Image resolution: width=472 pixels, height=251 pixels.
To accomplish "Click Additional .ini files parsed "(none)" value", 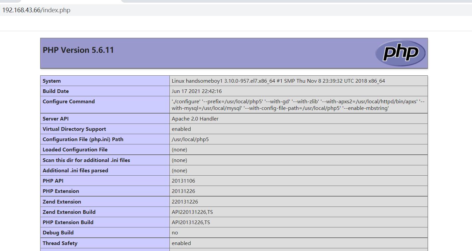I will 179,171.
